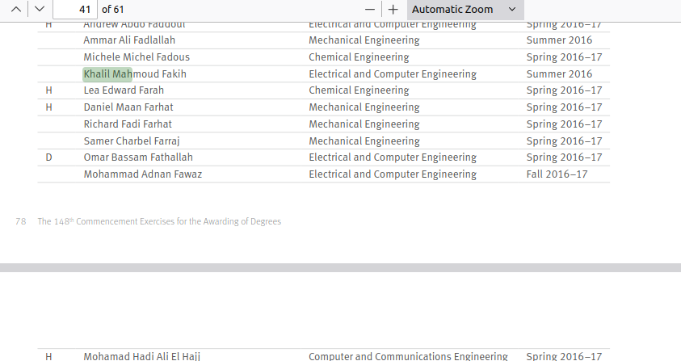Click the highlighted name Khalil Mahmoud Fakih
Screen dimensions: 681x361
point(135,74)
